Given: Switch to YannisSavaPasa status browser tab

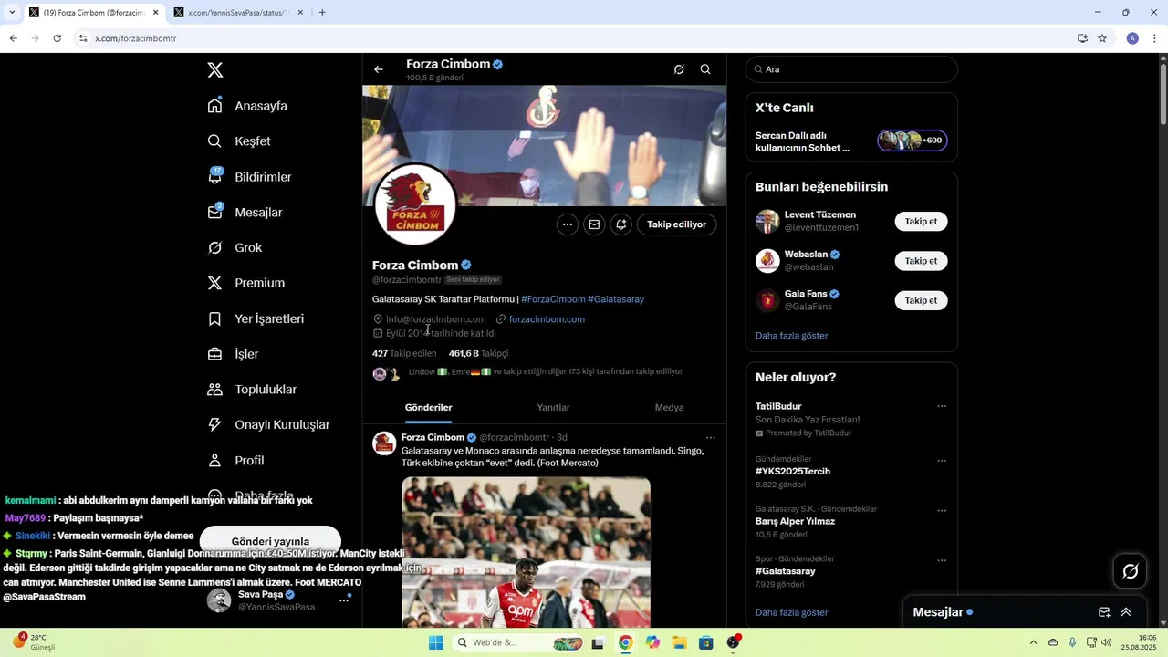Looking at the screenshot, I should pyautogui.click(x=237, y=13).
